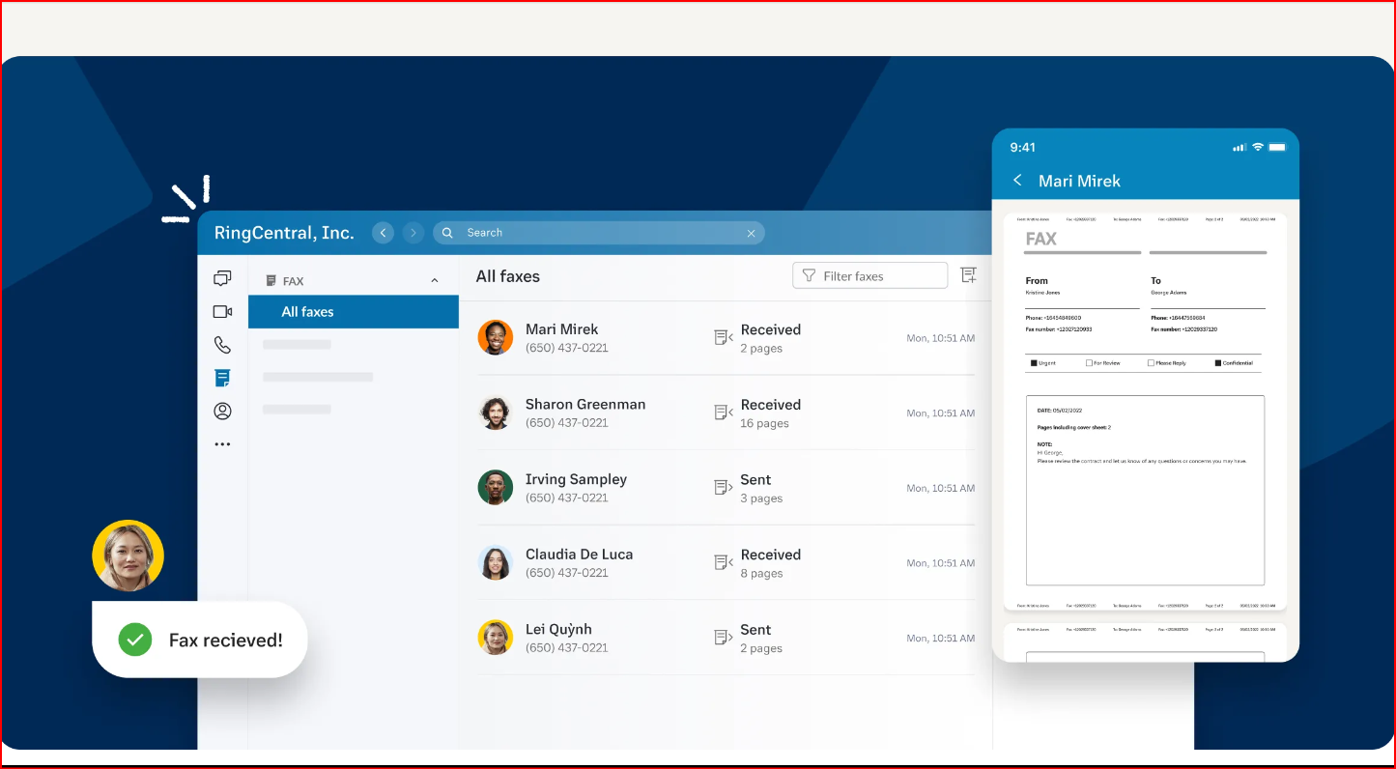Tap the signal bars in phone status bar
Screen dimensions: 1396x769
pos(1239,147)
